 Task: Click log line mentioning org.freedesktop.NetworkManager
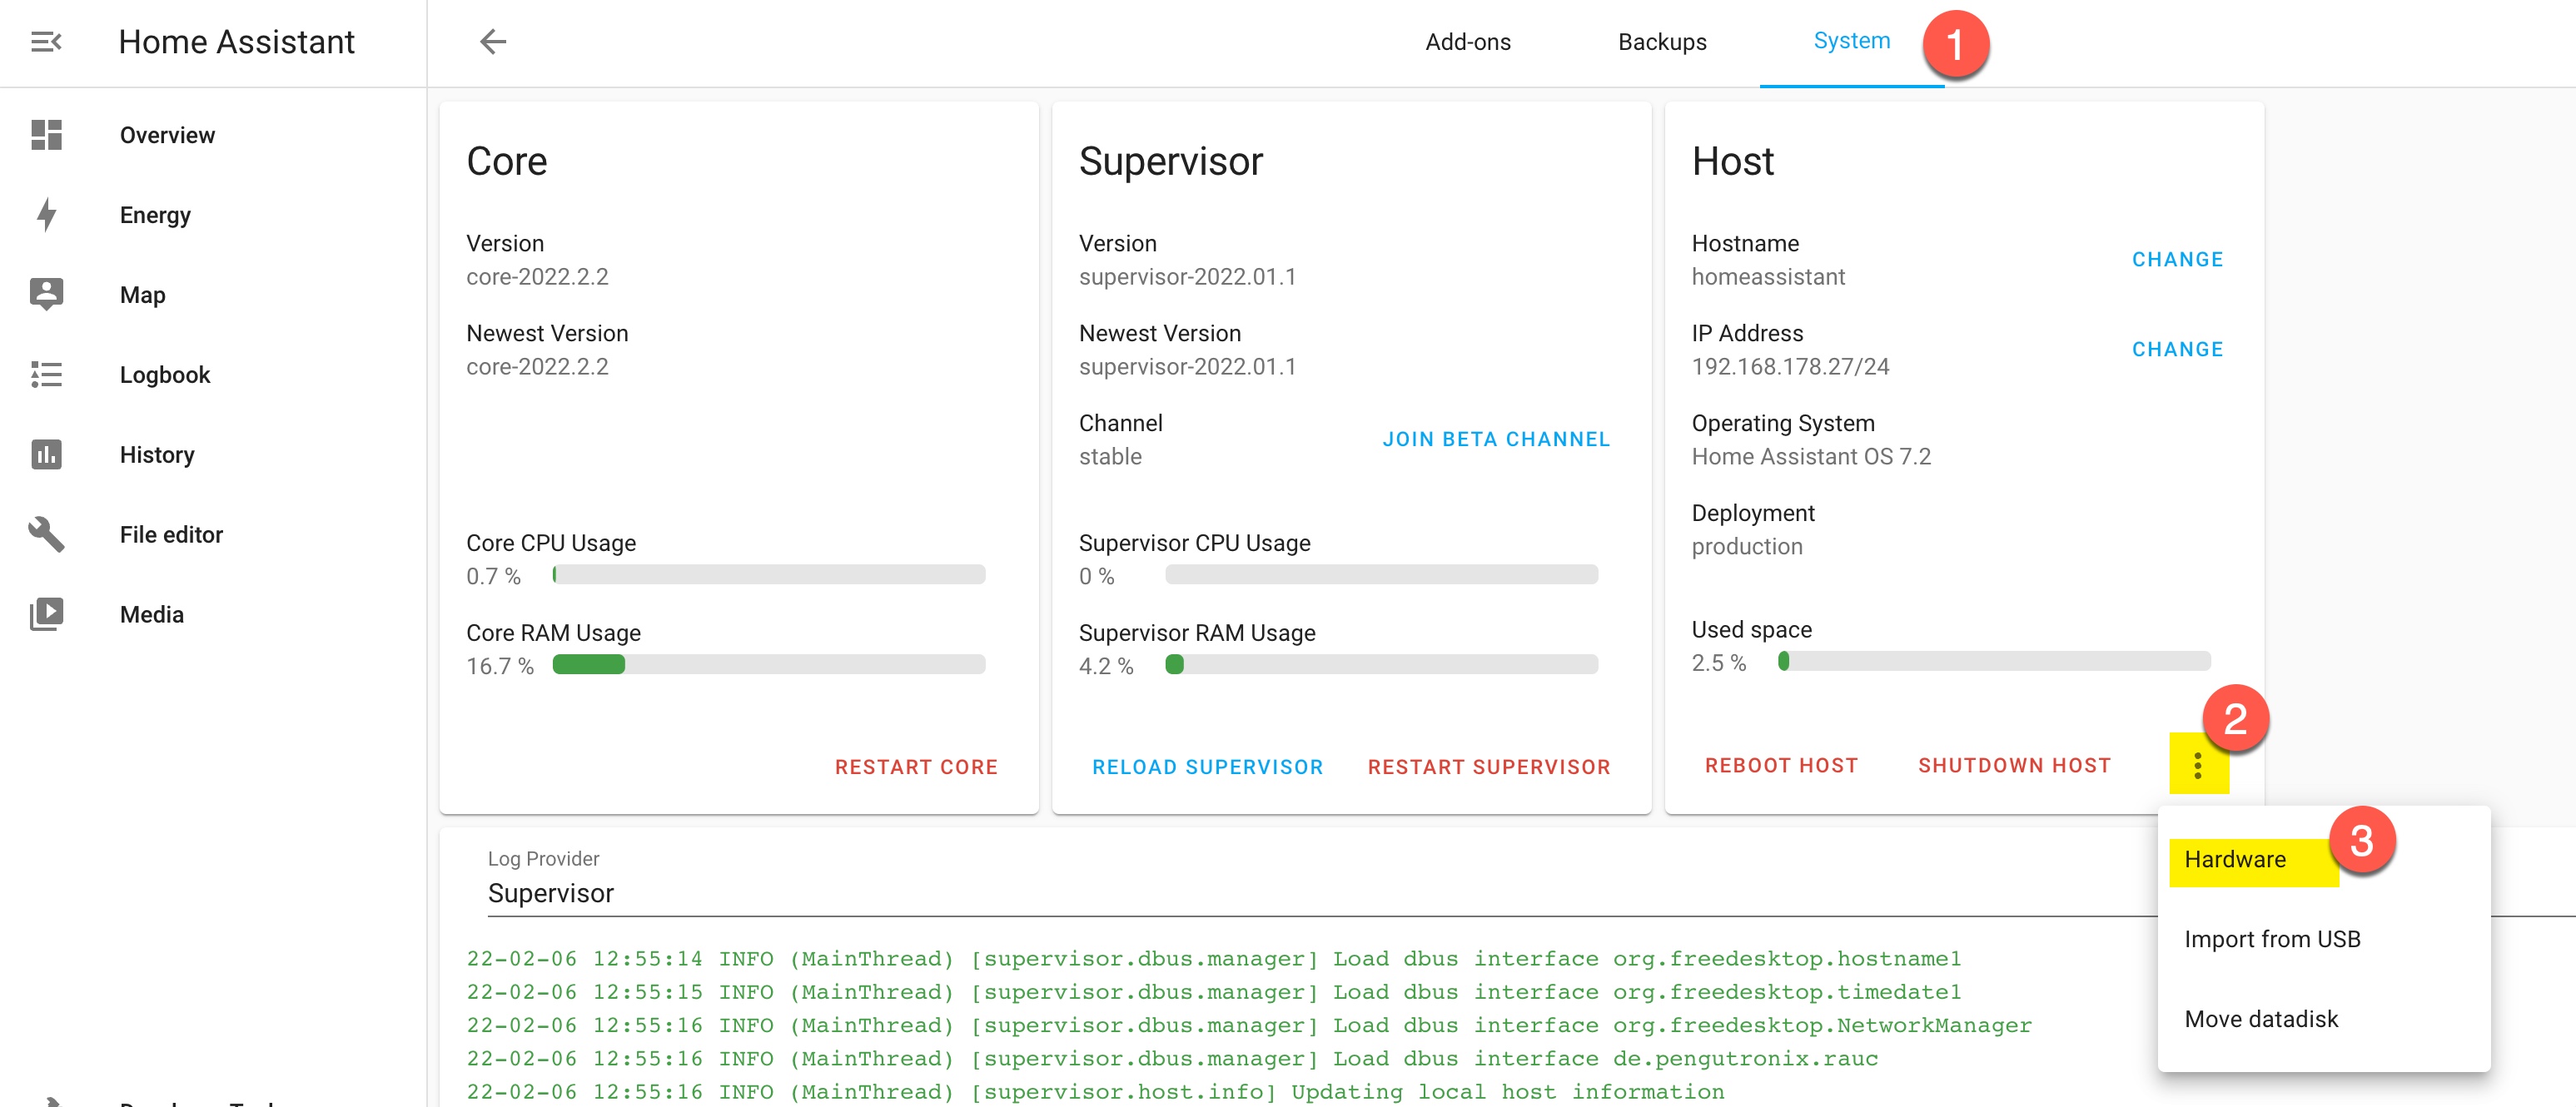tap(1249, 1025)
